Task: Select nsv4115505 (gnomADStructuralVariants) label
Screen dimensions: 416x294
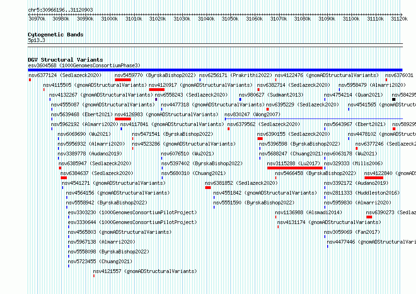Action: click(x=95, y=85)
